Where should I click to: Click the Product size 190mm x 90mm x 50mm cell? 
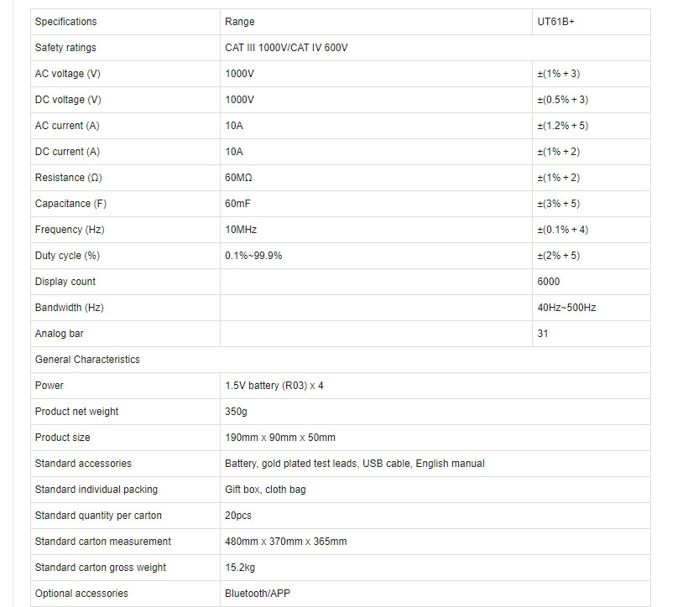click(x=435, y=438)
